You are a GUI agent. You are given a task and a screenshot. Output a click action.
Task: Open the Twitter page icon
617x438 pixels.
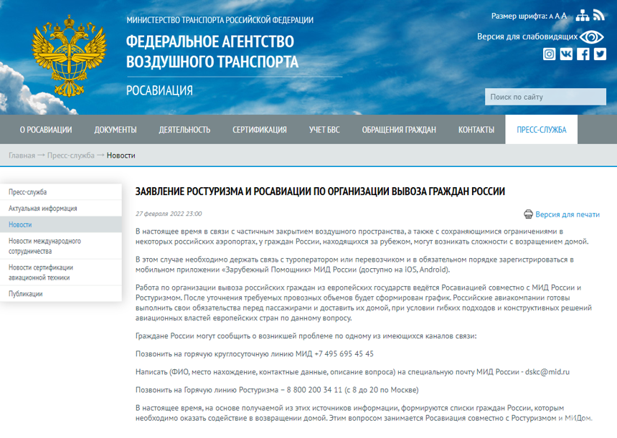point(600,54)
